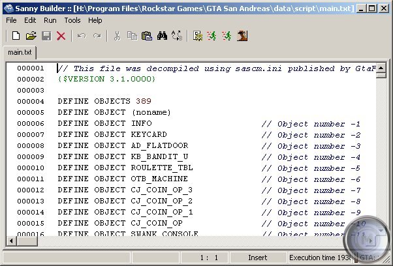
Task: Close the Sanny Builder window
Action: click(x=384, y=8)
